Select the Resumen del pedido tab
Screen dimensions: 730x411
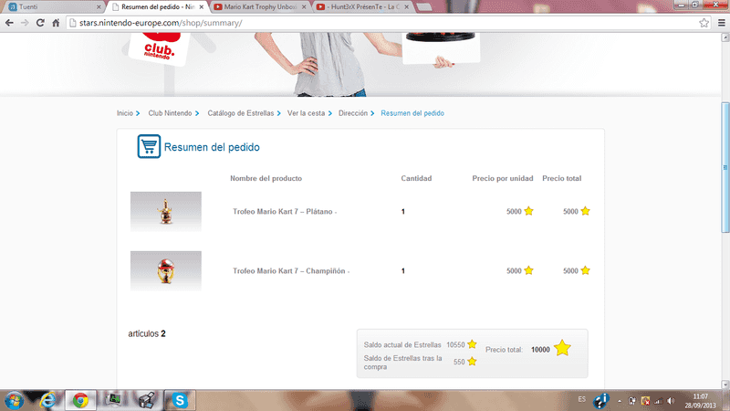[156, 7]
